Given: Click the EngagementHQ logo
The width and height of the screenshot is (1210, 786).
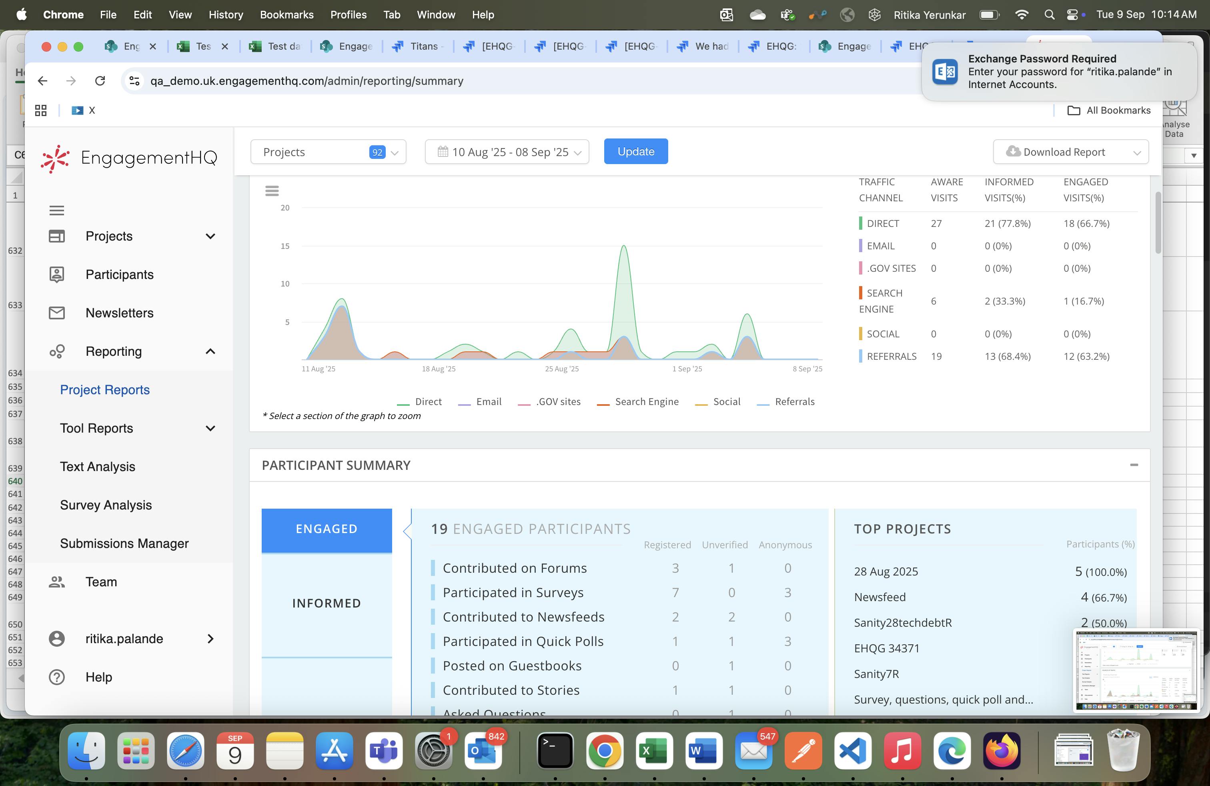Looking at the screenshot, I should point(129,158).
